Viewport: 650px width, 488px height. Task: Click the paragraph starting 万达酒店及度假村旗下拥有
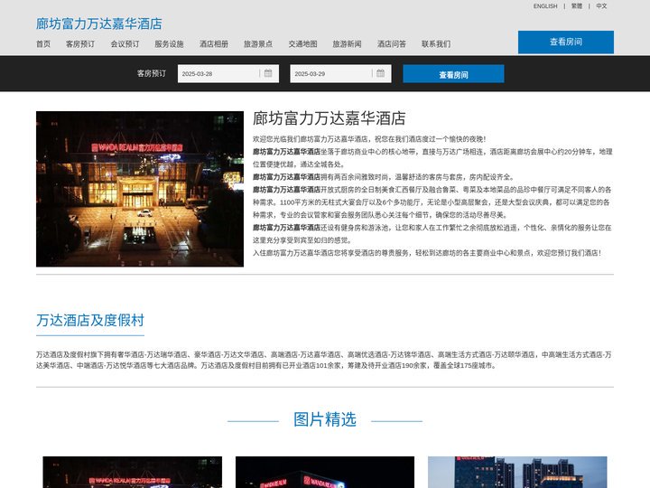[x=324, y=360]
